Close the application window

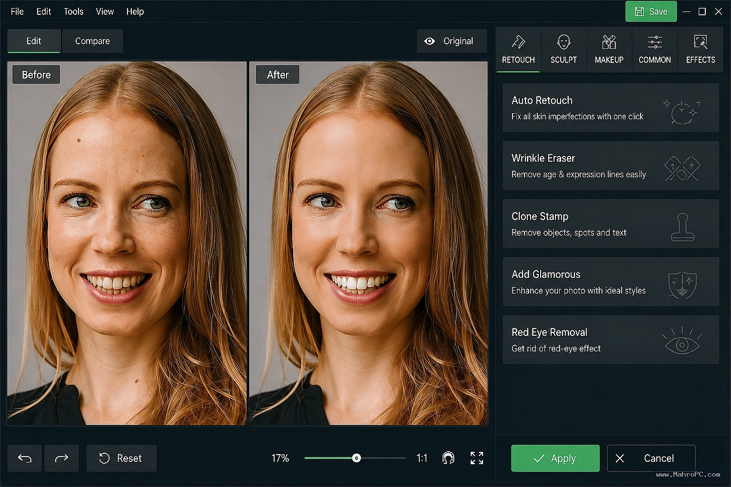click(719, 11)
